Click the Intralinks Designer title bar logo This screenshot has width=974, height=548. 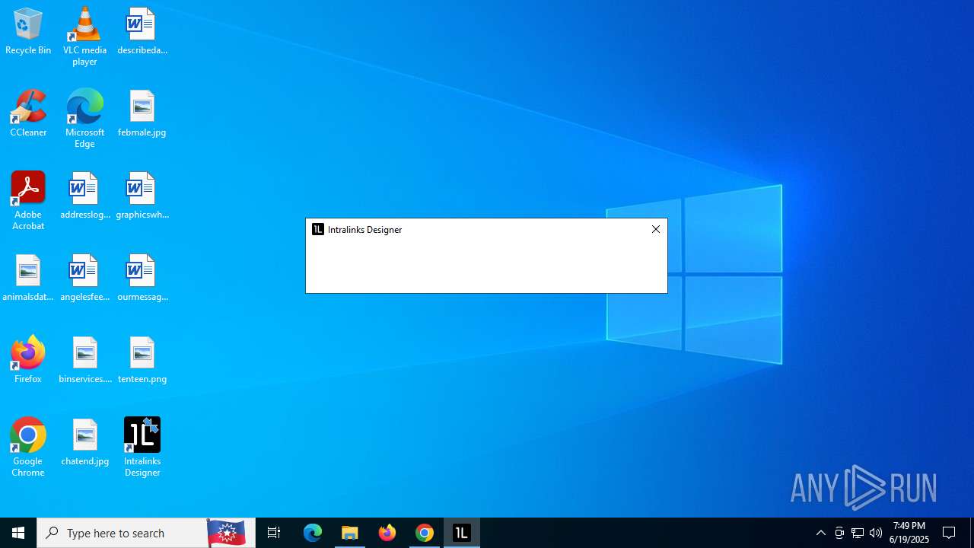tap(318, 229)
